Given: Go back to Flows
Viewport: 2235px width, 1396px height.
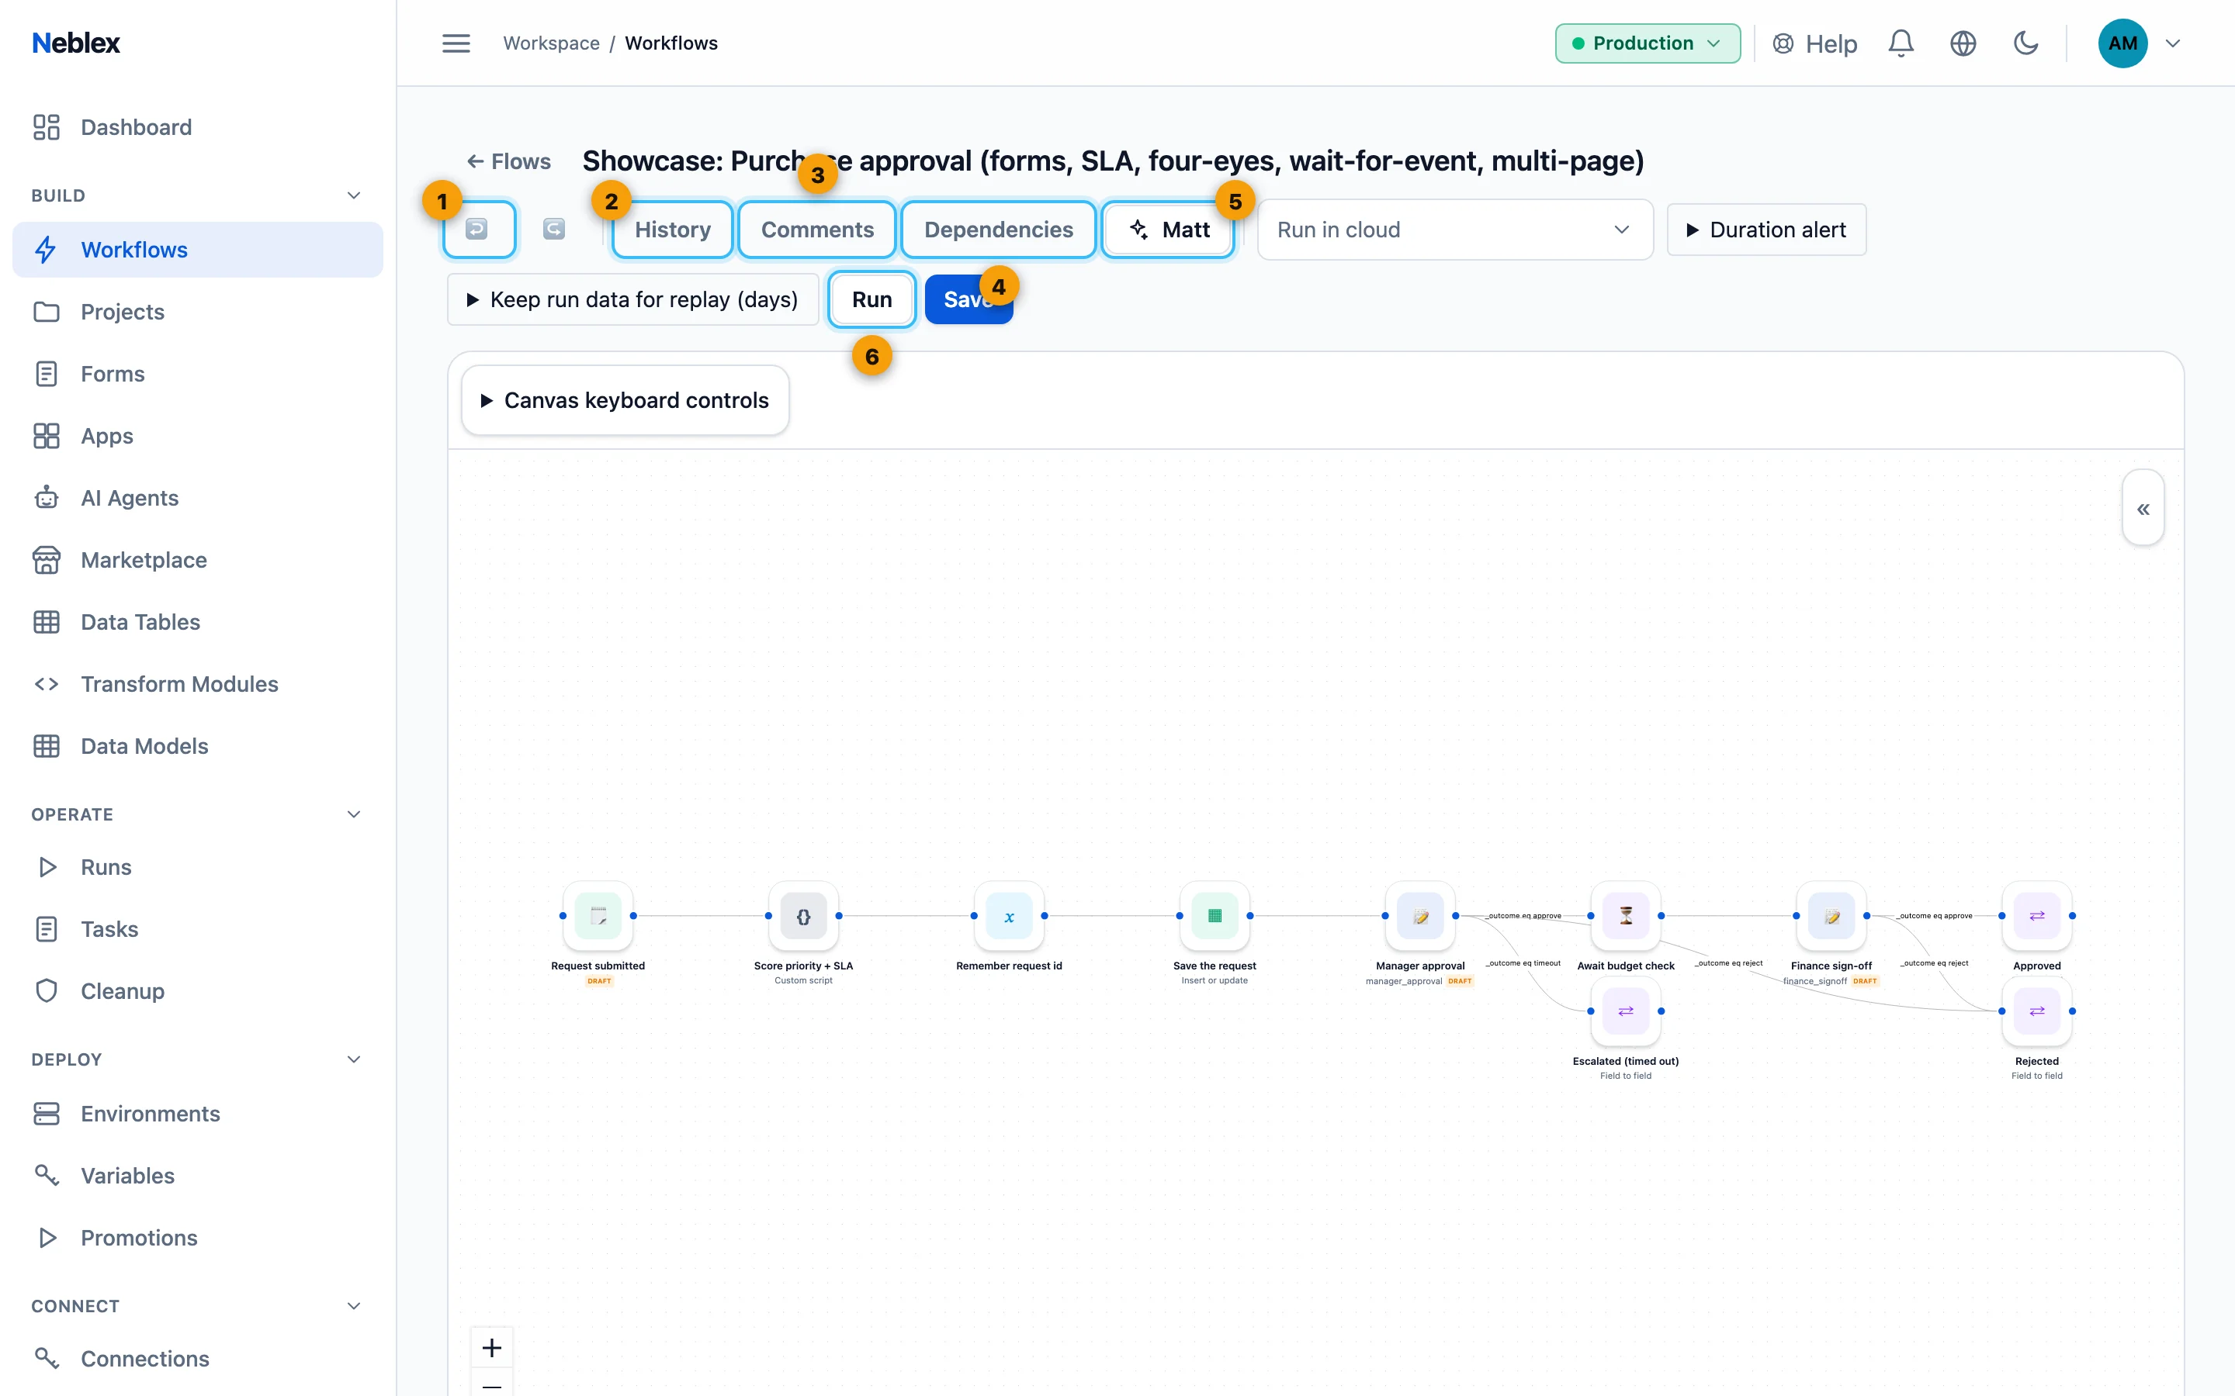Looking at the screenshot, I should coord(509,161).
